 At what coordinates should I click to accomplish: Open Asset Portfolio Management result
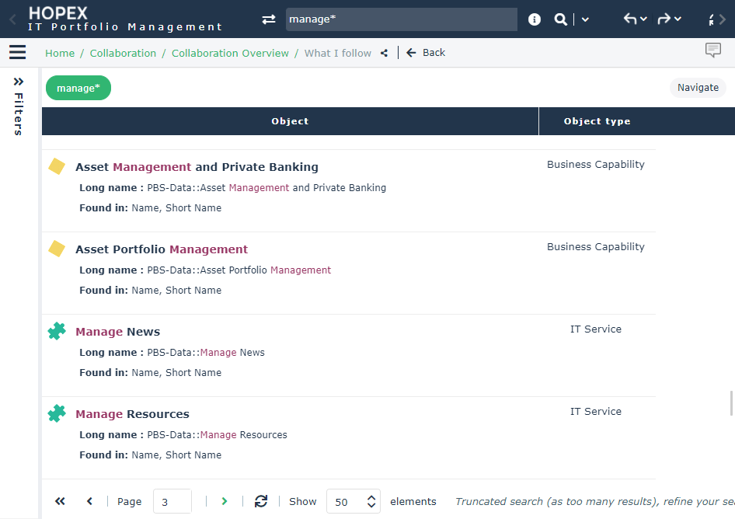click(x=162, y=249)
